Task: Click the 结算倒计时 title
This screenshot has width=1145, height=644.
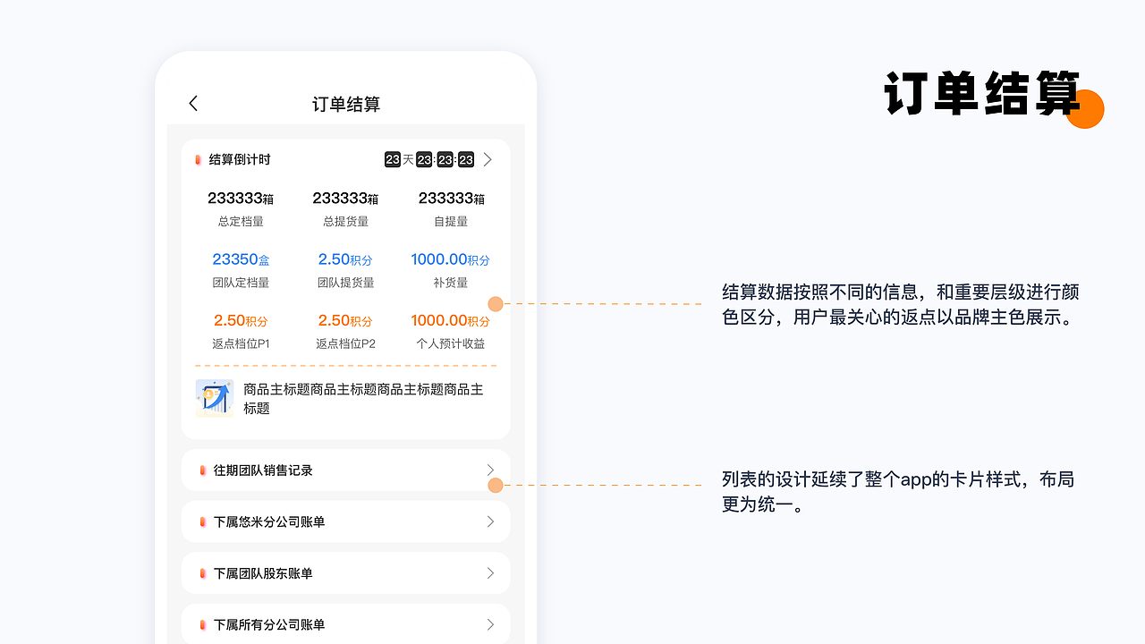Action: [x=240, y=159]
